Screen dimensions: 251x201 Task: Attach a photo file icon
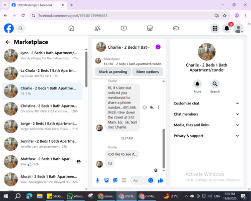pyautogui.click(x=106, y=180)
